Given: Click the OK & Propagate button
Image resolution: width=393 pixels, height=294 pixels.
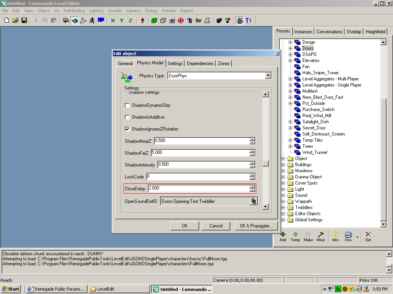Looking at the screenshot, I should point(256,226).
